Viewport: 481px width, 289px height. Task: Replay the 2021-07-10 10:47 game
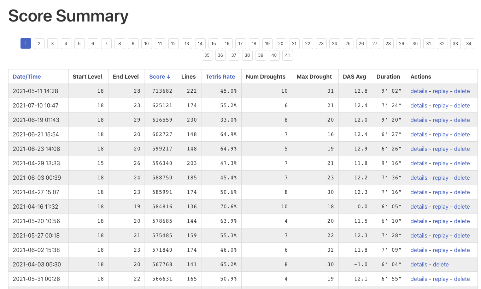(x=440, y=105)
